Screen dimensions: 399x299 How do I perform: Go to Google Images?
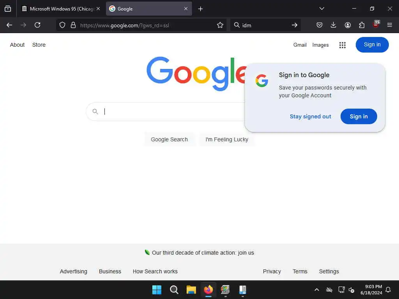pos(320,45)
